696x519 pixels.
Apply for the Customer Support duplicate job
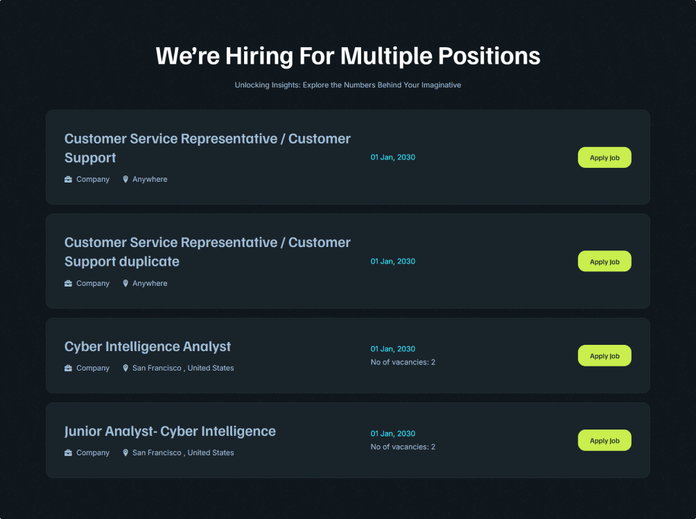coord(604,262)
